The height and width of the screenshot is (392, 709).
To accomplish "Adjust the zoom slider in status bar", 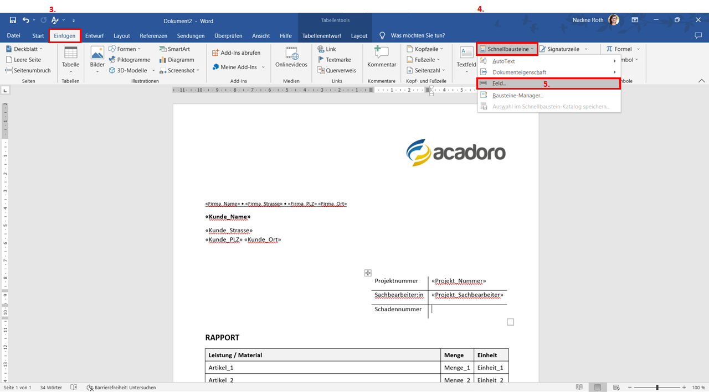I will click(657, 388).
